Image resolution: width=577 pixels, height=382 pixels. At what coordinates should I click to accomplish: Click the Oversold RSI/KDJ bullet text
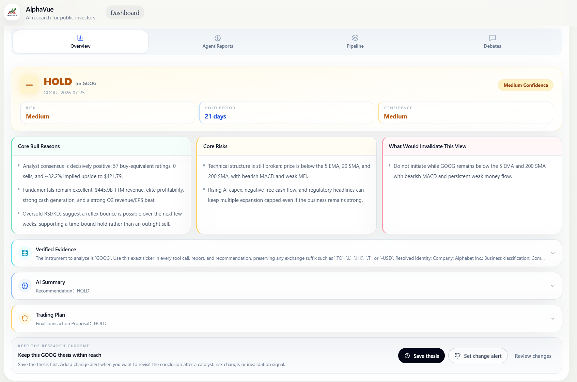coord(102,219)
